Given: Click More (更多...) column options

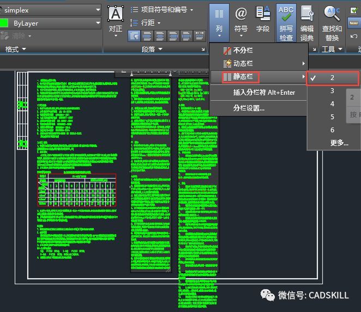Looking at the screenshot, I should coord(339,143).
